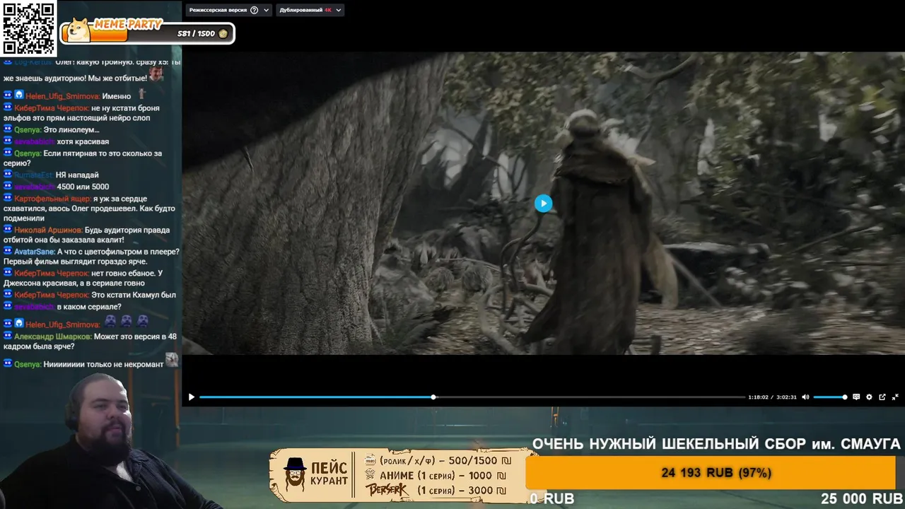Open subtitles menu in the player controls
The image size is (905, 509).
[856, 397]
